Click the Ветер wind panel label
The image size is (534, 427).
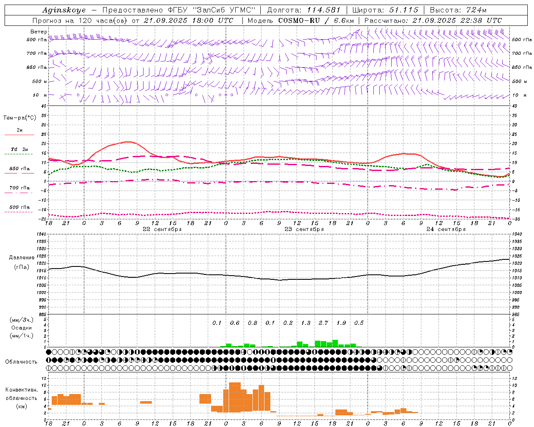click(x=38, y=32)
